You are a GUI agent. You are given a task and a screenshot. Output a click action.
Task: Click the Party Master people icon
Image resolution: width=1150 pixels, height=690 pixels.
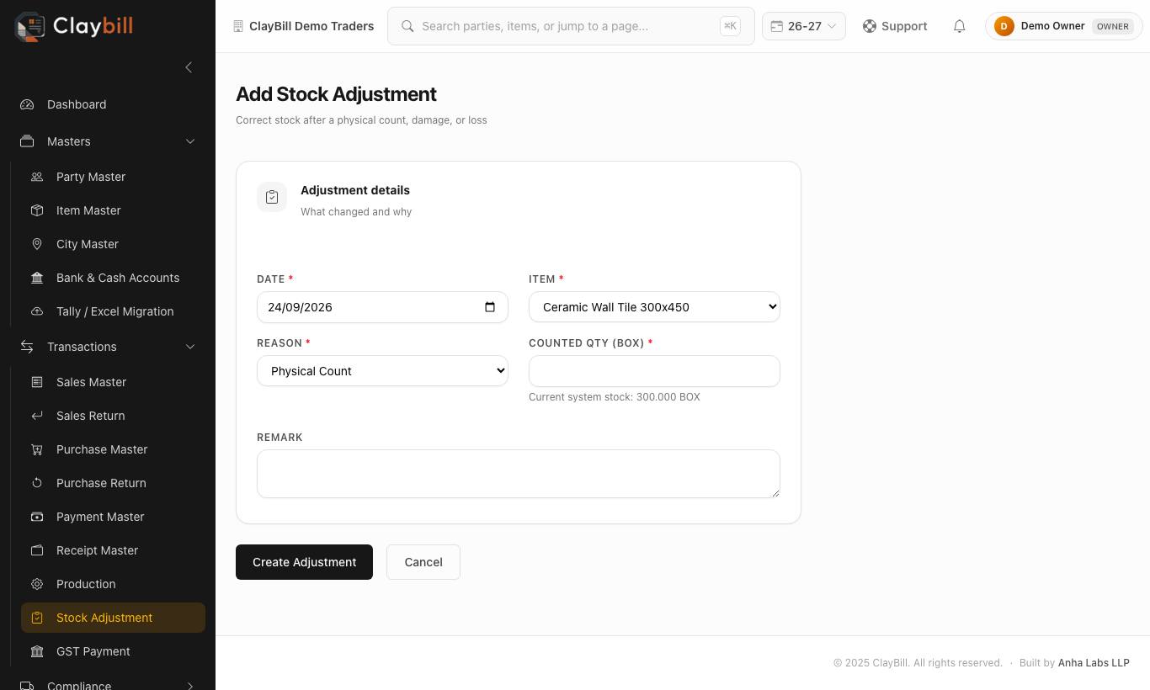37,177
